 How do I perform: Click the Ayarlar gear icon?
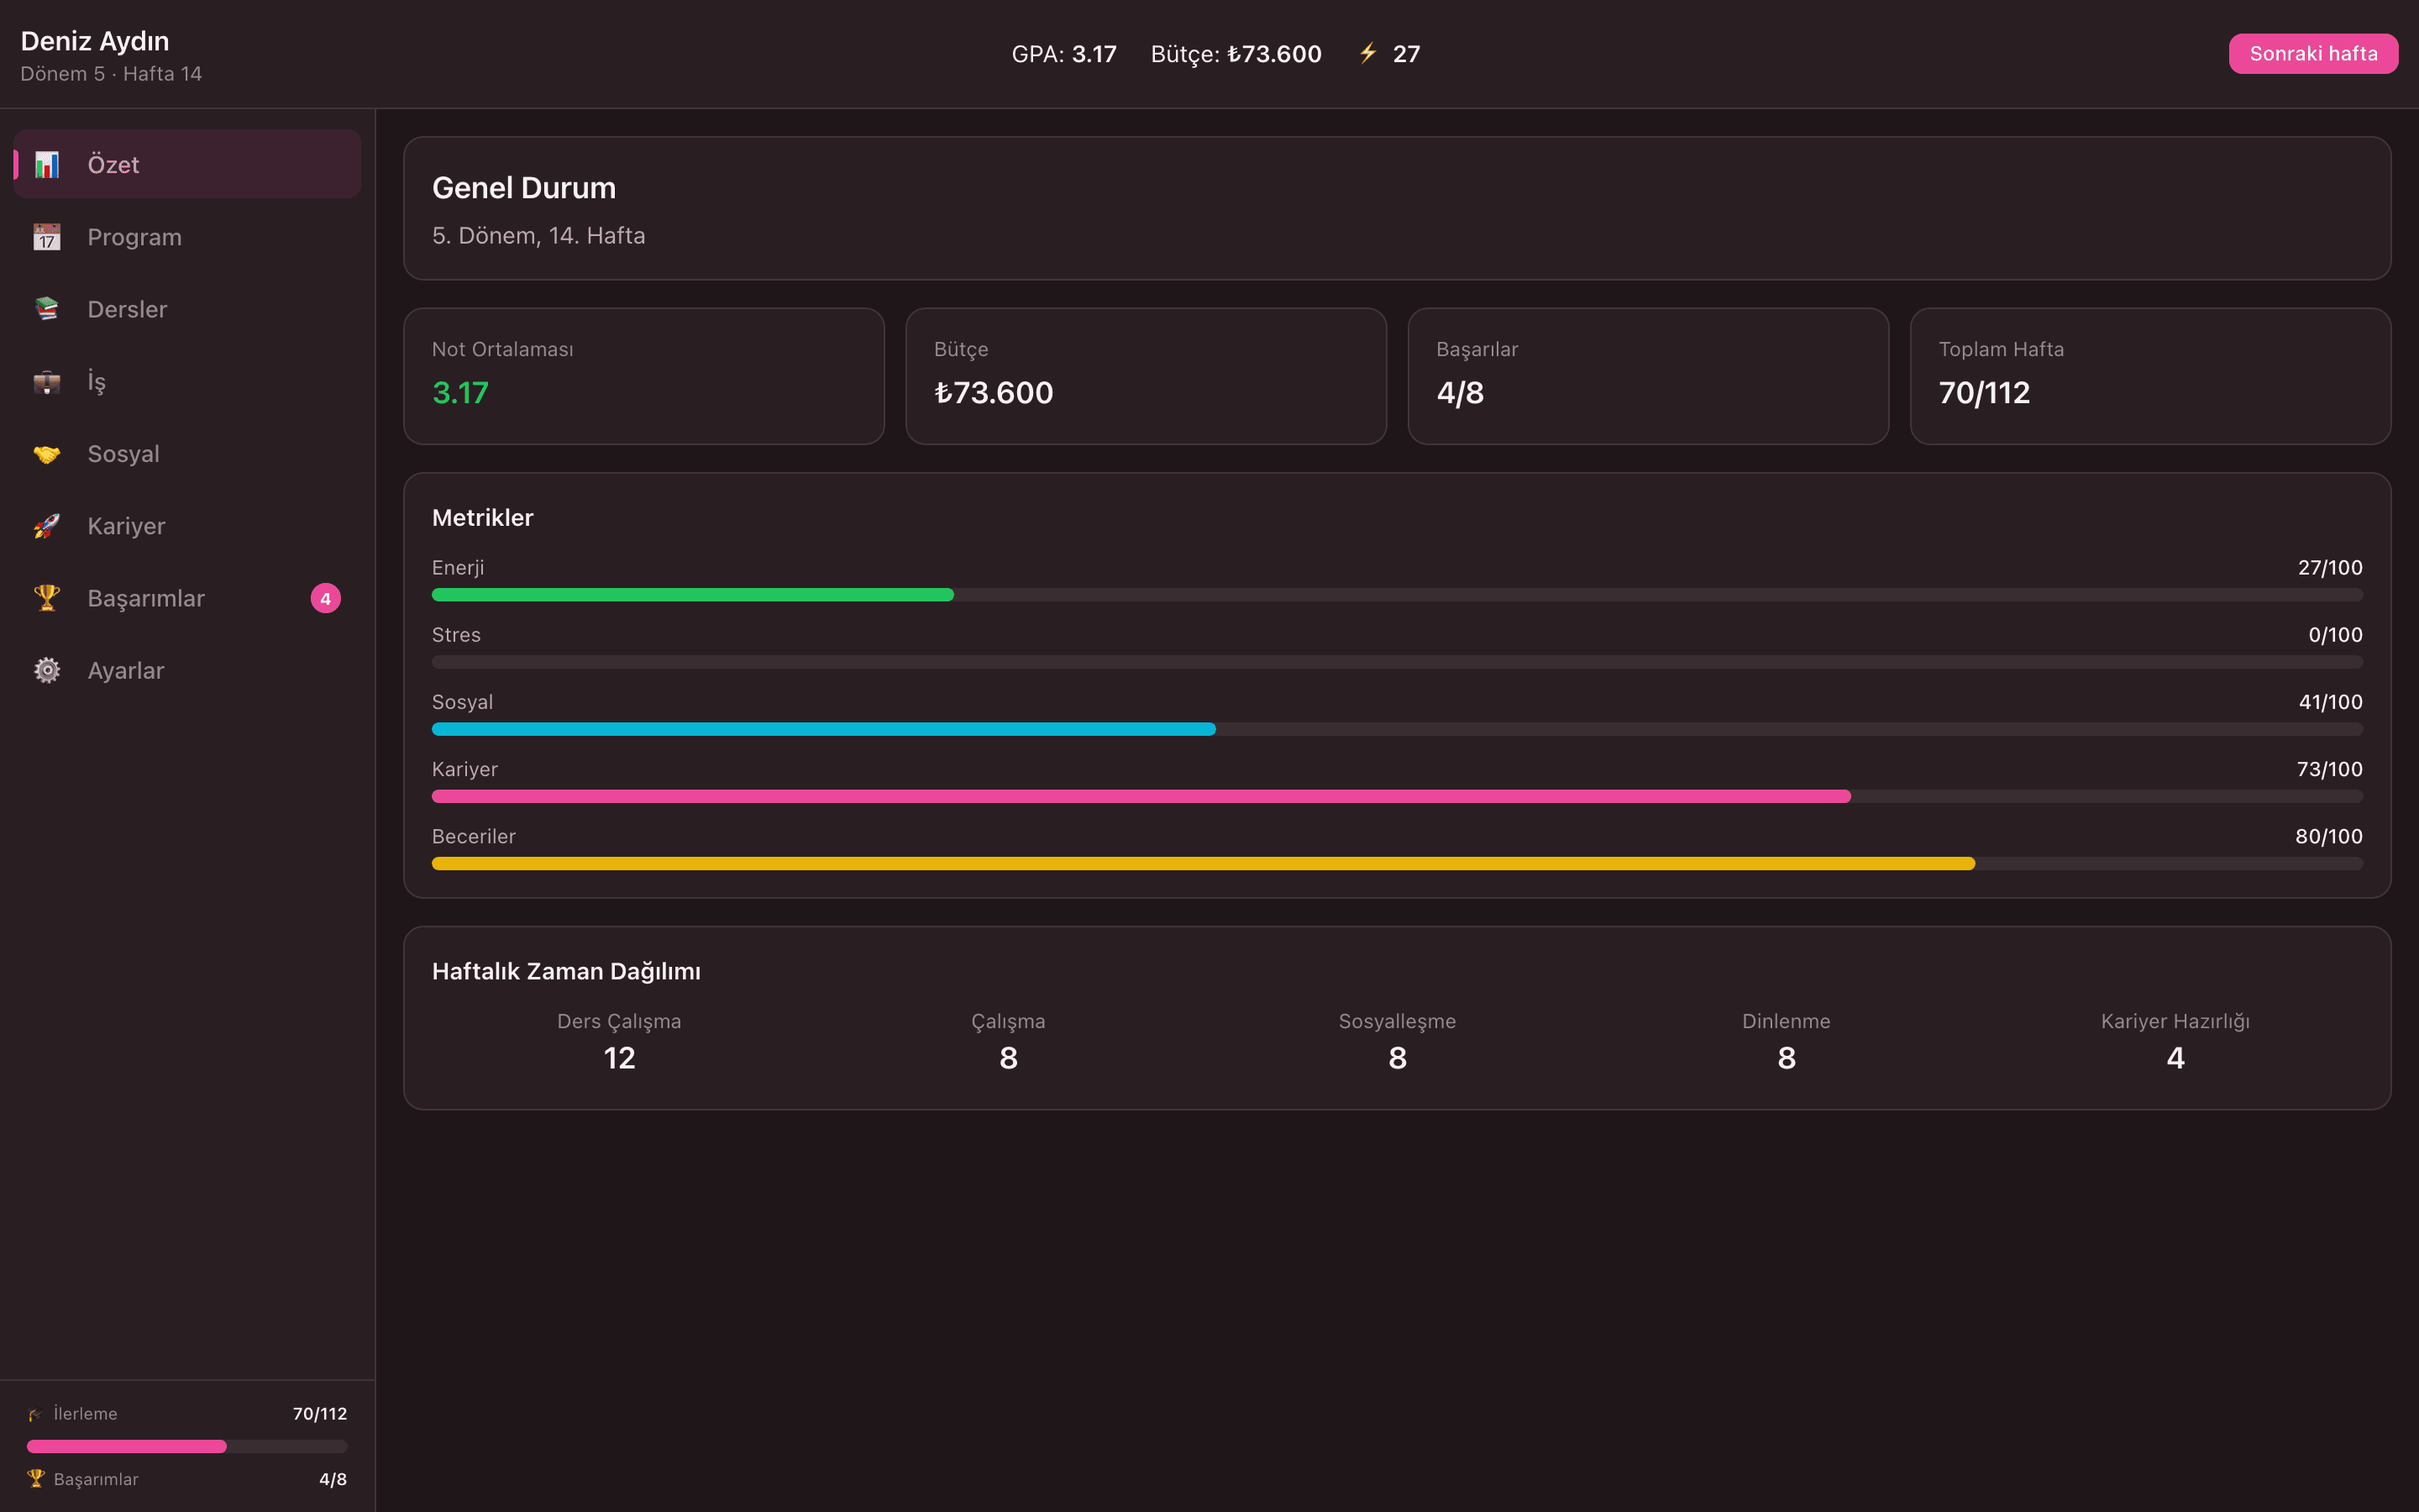47,670
